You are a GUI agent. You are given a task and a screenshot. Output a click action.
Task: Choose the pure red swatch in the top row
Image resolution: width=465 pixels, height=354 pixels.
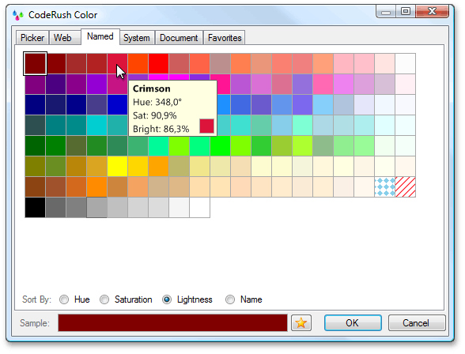tap(158, 63)
